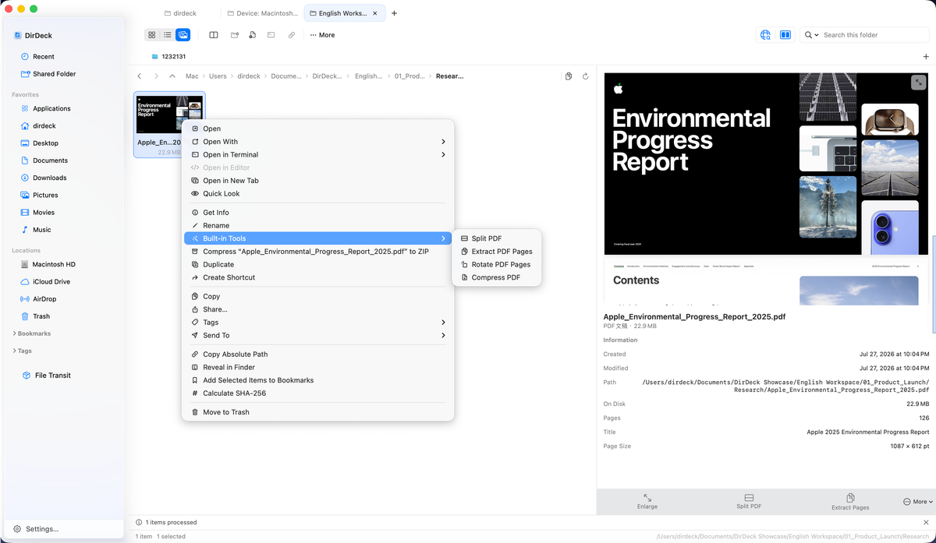Expand the Open With submenu
Viewport: 936px width, 543px height.
pyautogui.click(x=317, y=142)
